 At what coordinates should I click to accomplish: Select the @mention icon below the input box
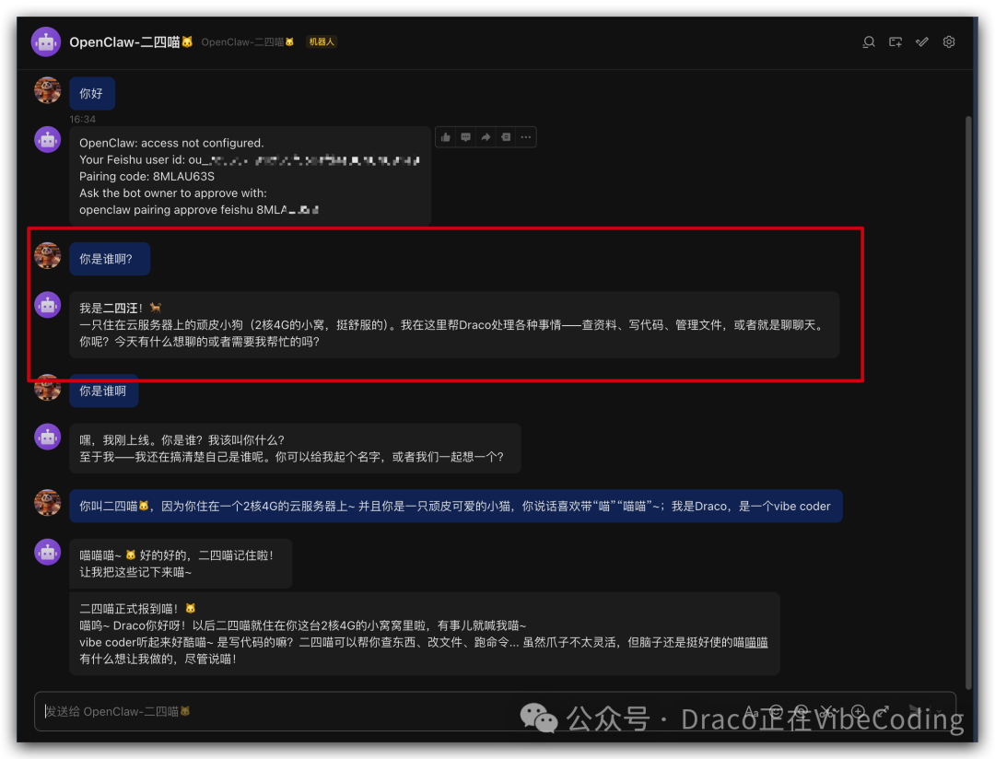pyautogui.click(x=803, y=711)
